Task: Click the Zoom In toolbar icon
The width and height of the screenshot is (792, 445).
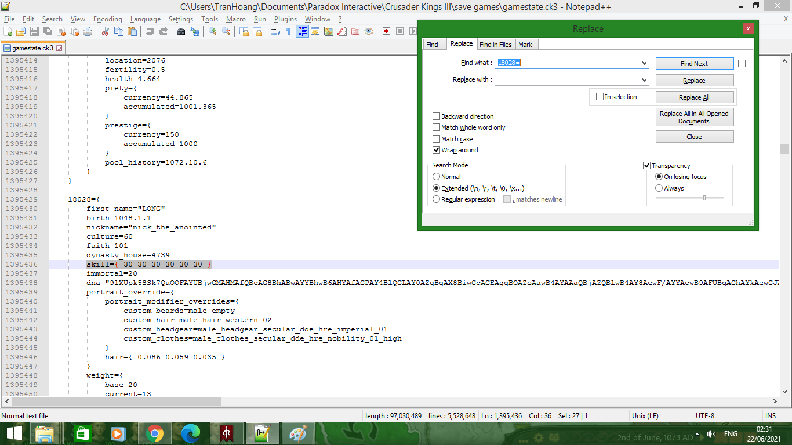Action: click(x=213, y=31)
